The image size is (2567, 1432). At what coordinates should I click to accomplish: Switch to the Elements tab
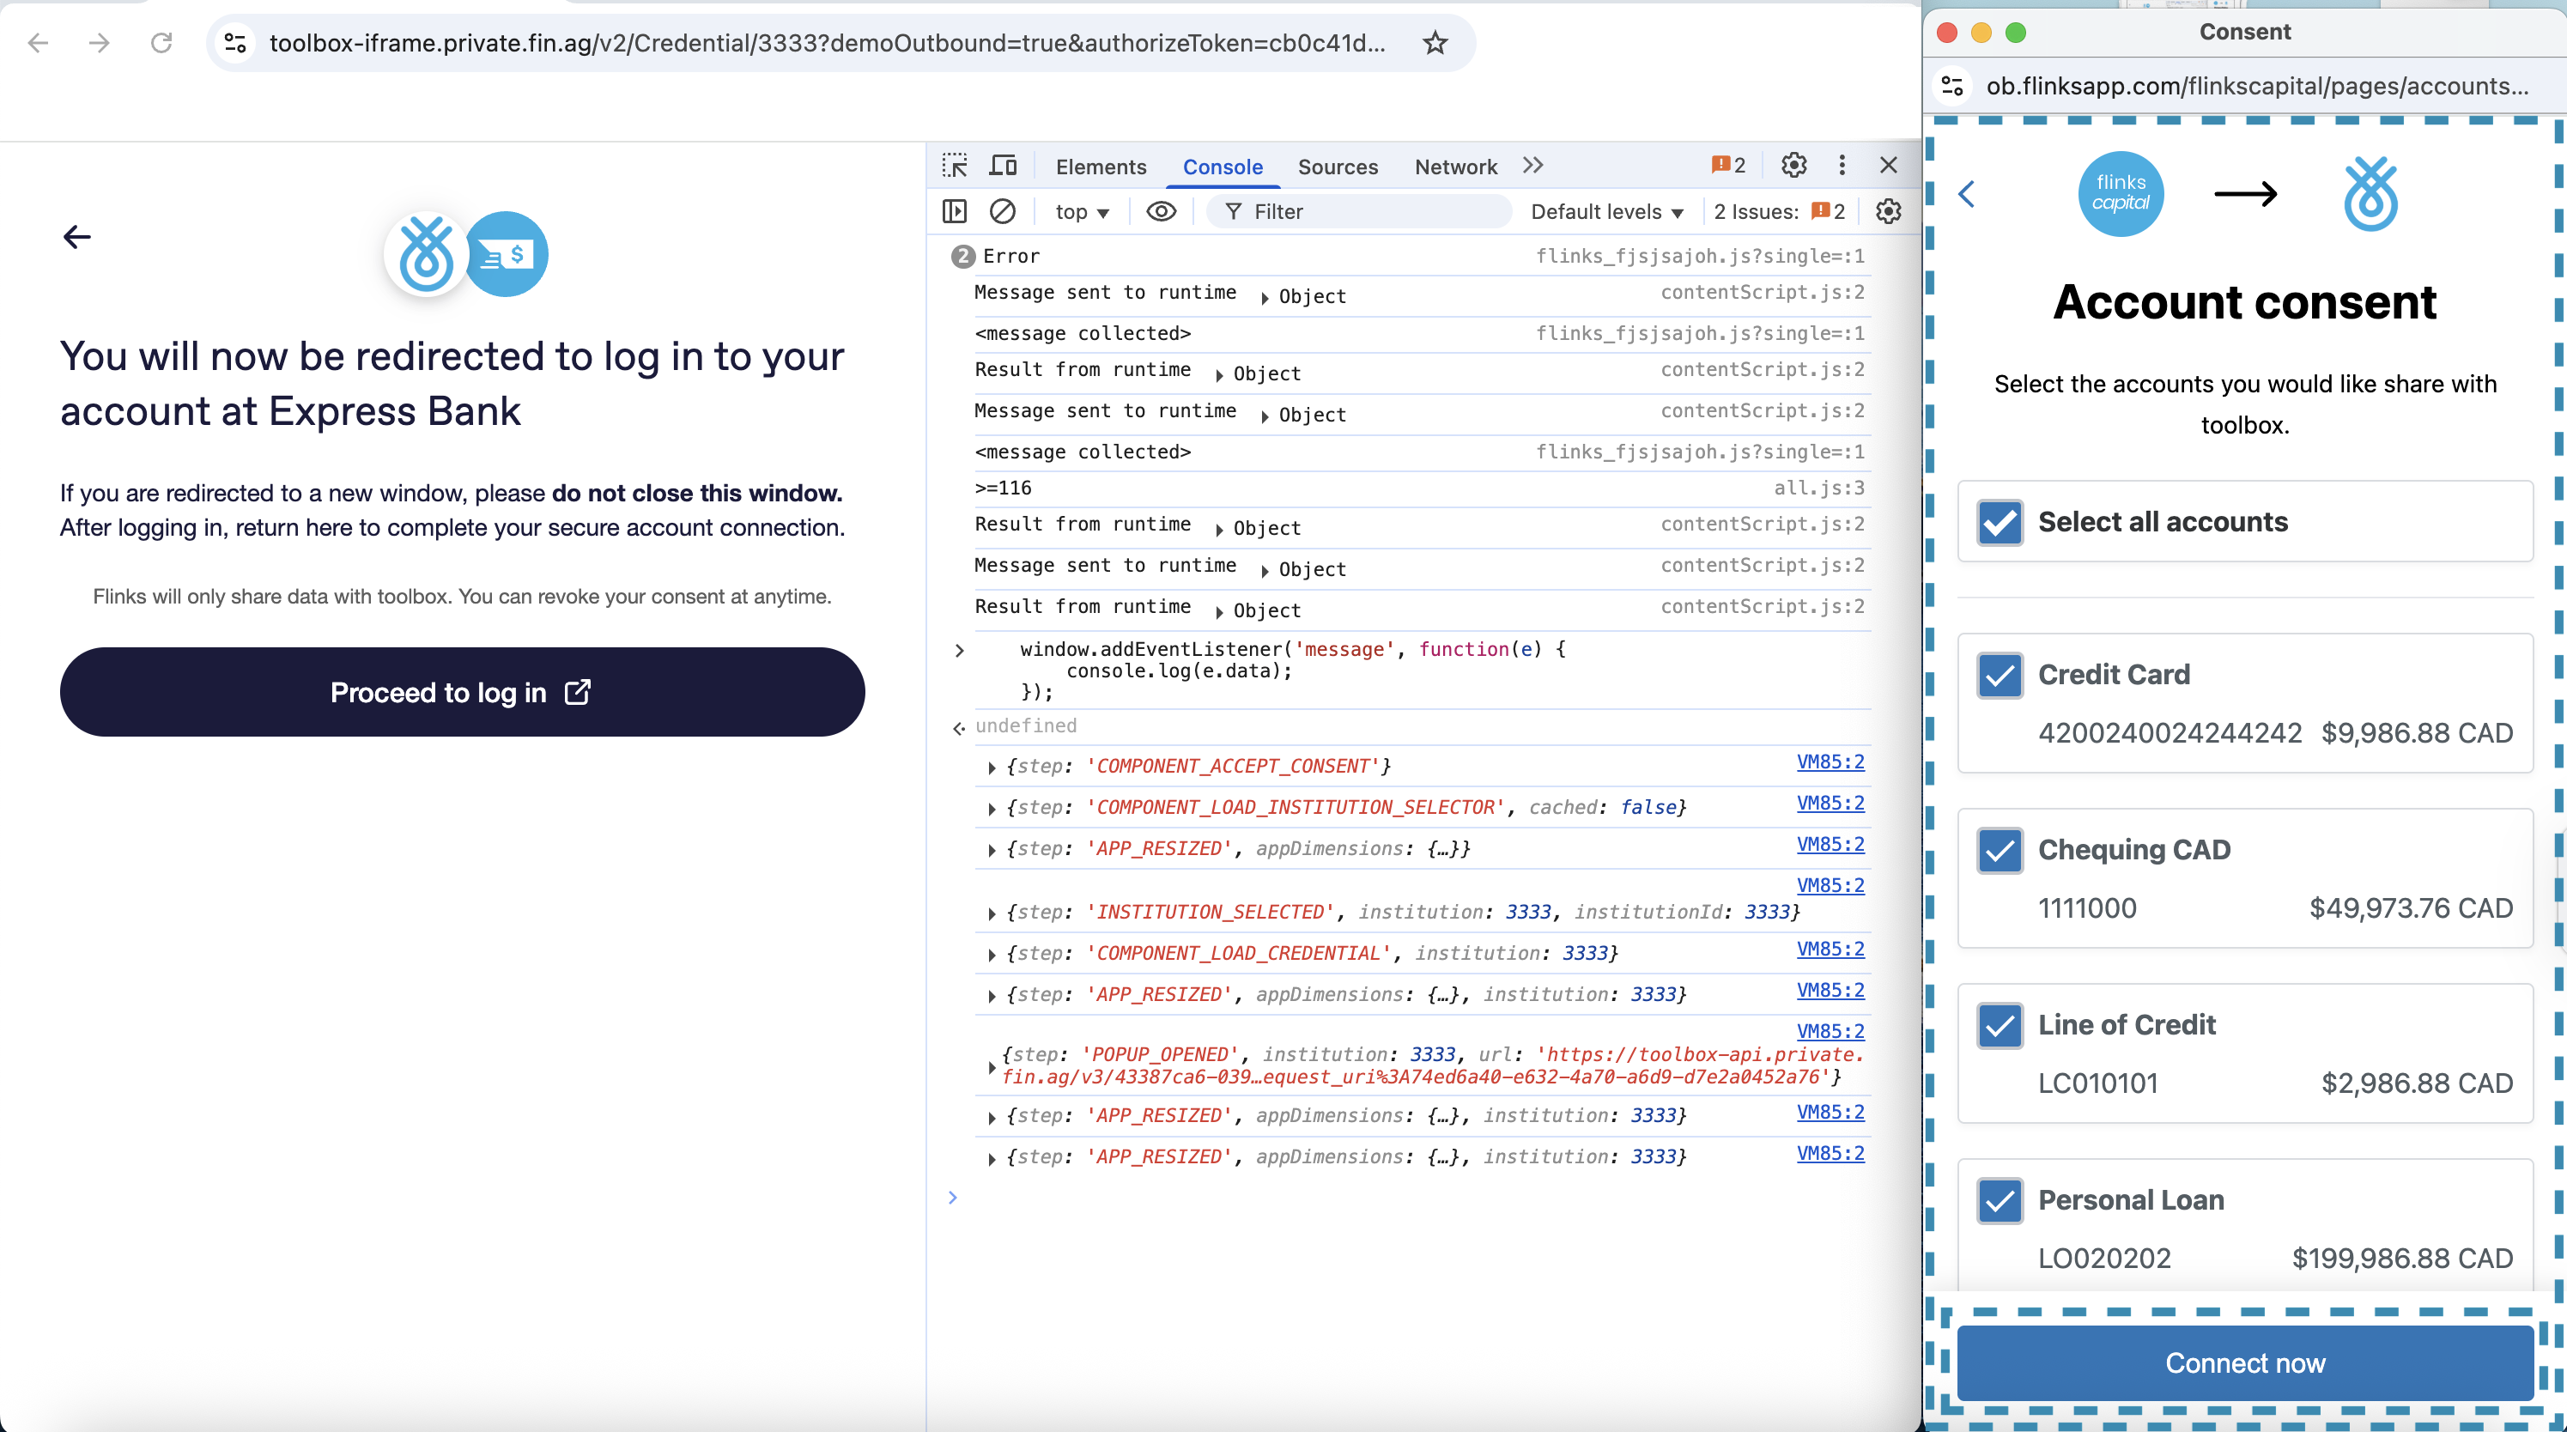[x=1100, y=167]
